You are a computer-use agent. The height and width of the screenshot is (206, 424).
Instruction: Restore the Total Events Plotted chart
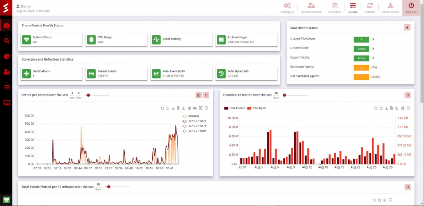(390, 200)
